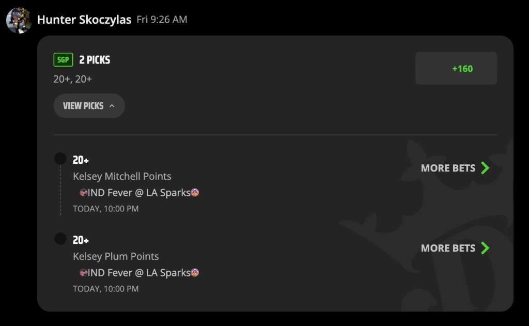Click the green SGP badge icon
This screenshot has width=529, height=326.
pyautogui.click(x=63, y=60)
